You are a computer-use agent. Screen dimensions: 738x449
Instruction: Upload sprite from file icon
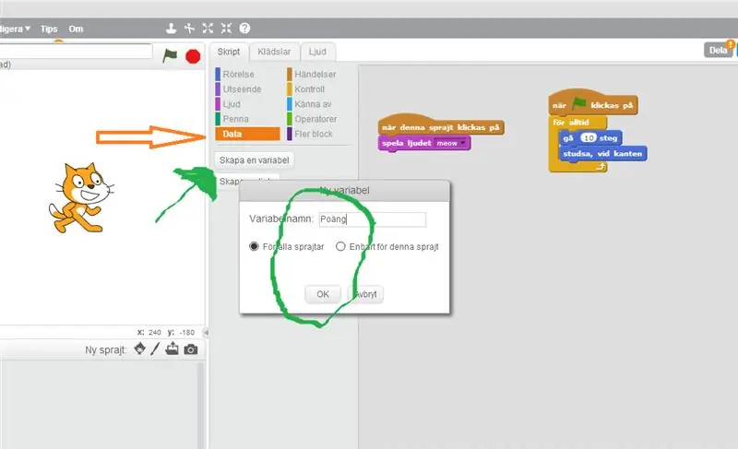click(x=173, y=349)
